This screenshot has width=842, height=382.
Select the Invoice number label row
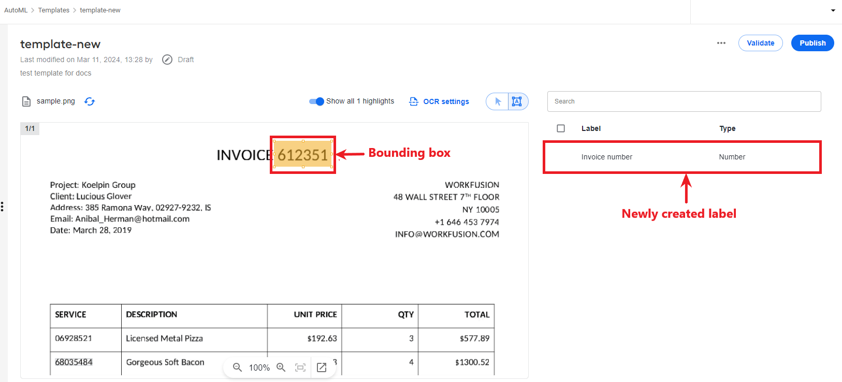(682, 157)
